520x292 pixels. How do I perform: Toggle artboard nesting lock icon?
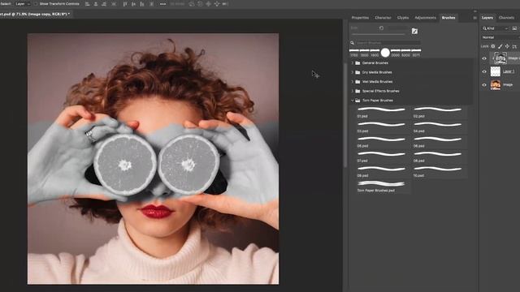[514, 46]
